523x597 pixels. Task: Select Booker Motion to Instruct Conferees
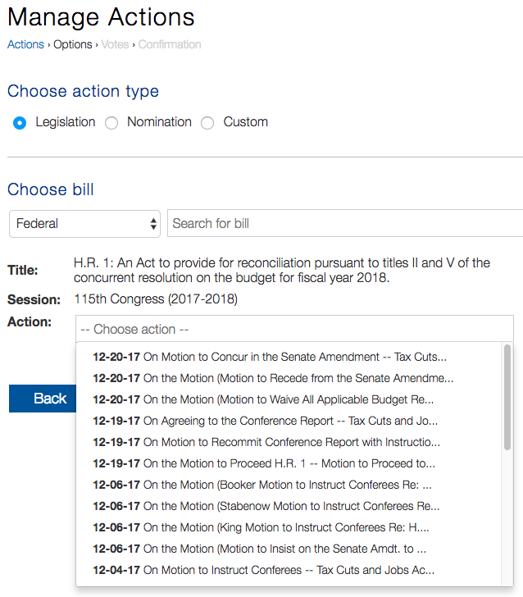(x=262, y=485)
